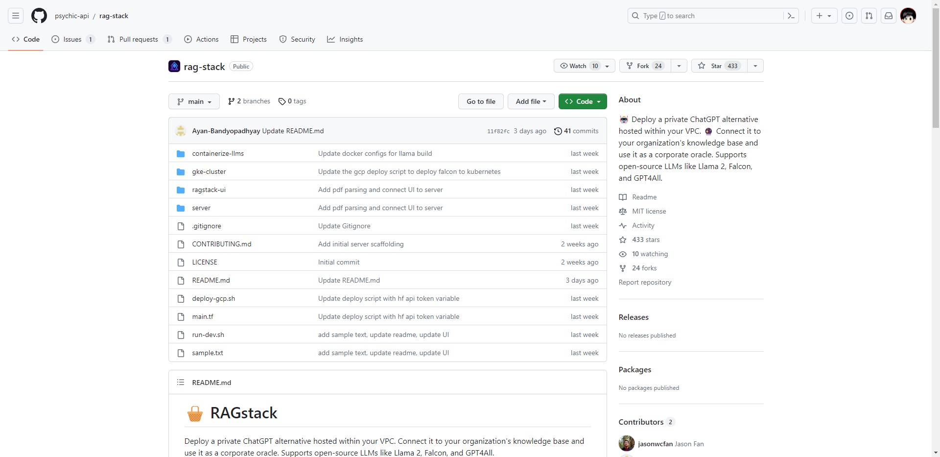Screen dimensions: 940x457
Task: Click the server folder icon
Action: coord(181,208)
